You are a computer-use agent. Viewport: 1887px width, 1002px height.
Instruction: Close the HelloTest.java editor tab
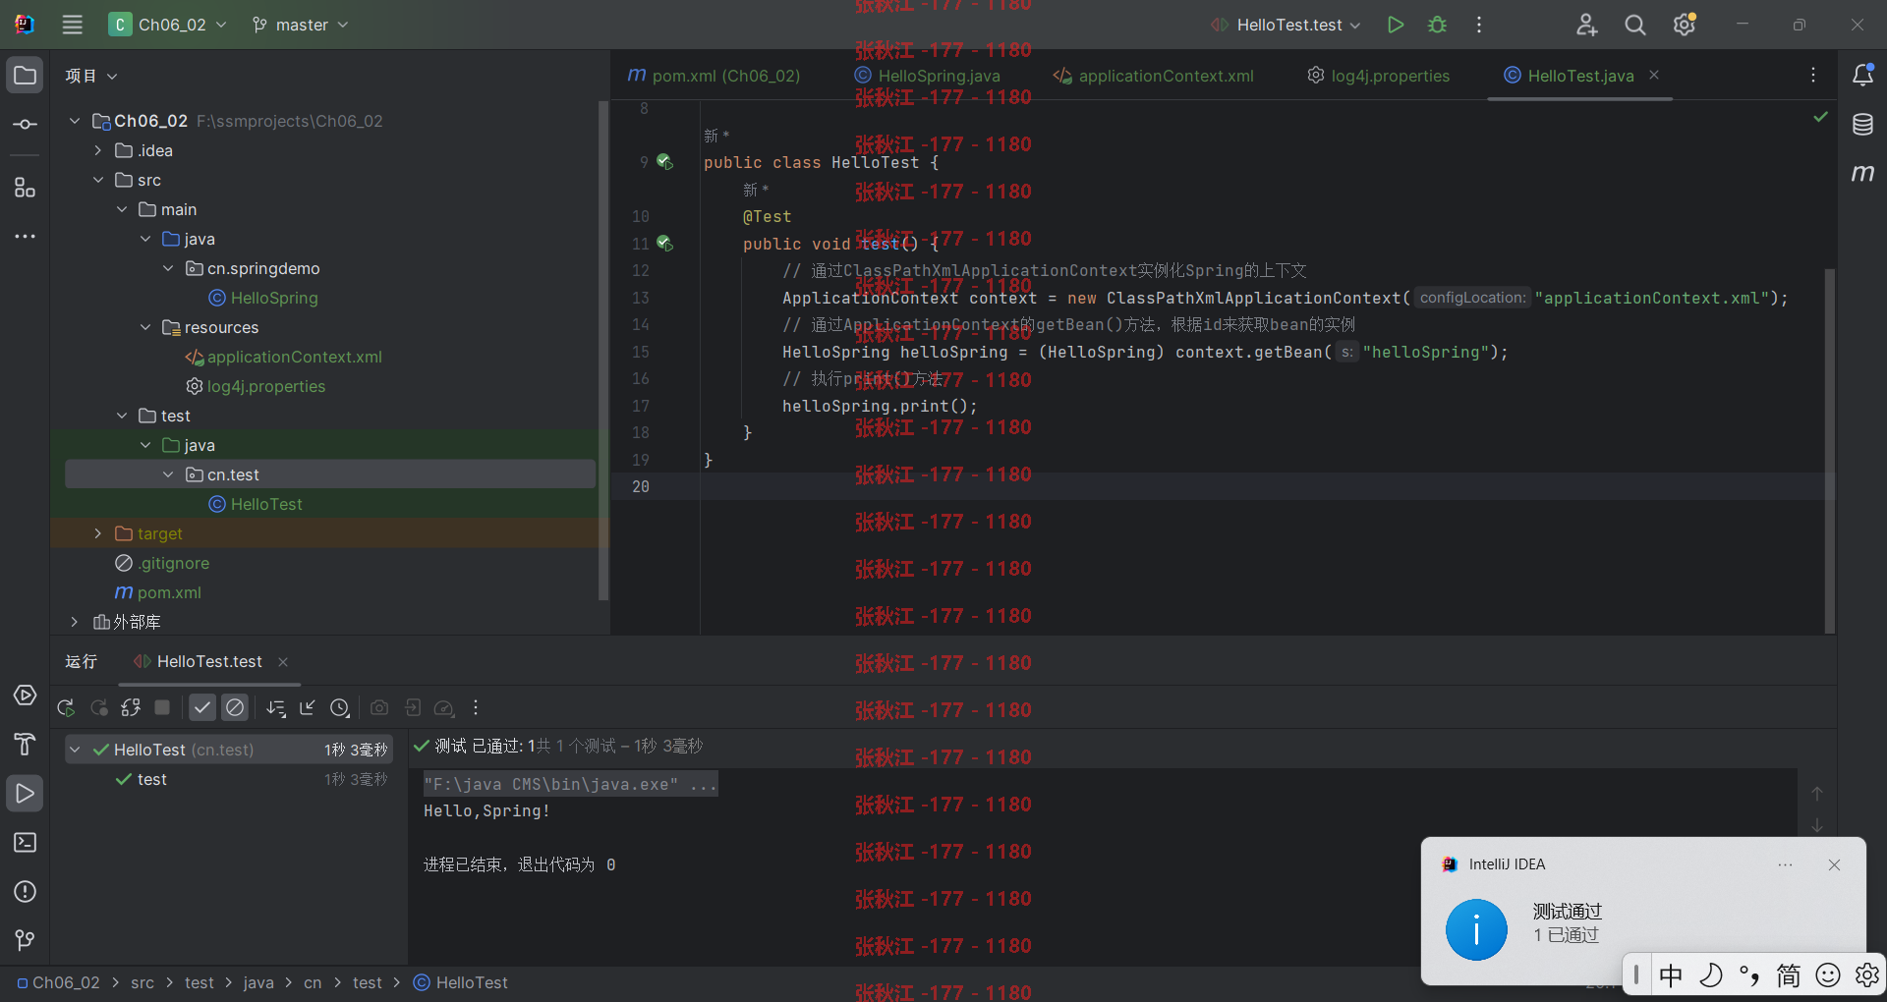point(1654,75)
